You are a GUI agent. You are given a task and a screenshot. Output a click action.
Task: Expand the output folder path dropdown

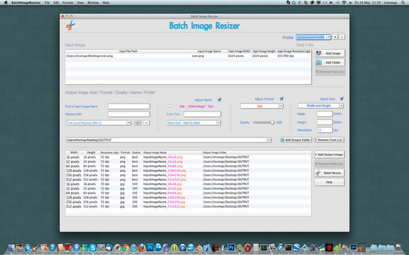(x=269, y=140)
